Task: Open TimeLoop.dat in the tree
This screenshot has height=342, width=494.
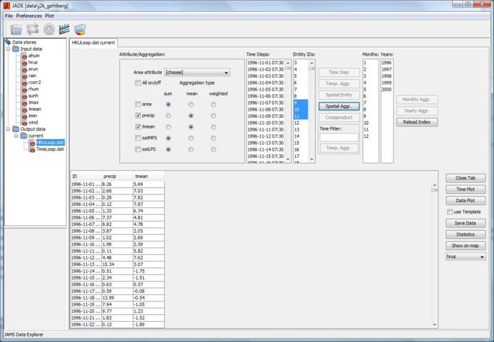Action: (49, 149)
